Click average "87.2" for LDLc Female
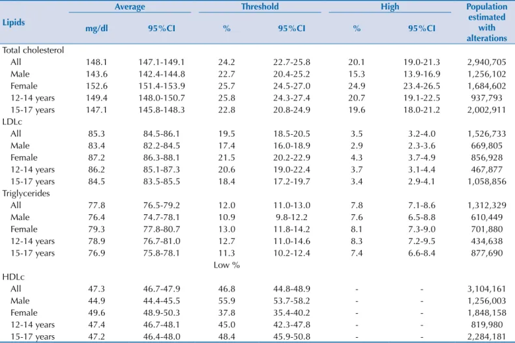 [x=96, y=158]
